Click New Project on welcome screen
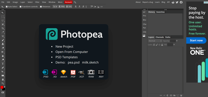 point(64,47)
